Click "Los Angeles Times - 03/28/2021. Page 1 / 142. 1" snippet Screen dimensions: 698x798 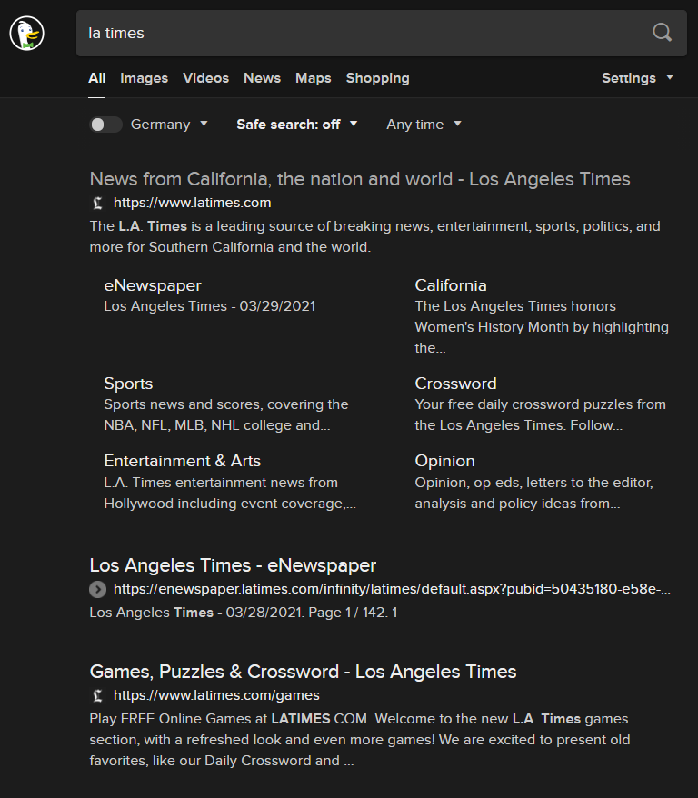(244, 613)
